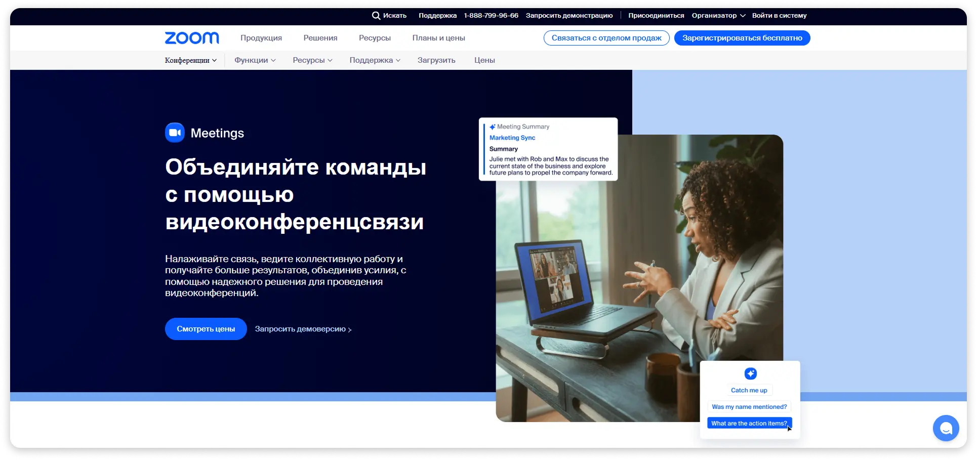Click the search magnifier icon
Image resolution: width=977 pixels, height=460 pixels.
tap(376, 16)
